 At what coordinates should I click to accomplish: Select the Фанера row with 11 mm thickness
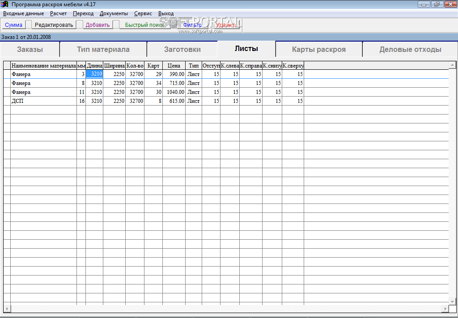[226, 92]
